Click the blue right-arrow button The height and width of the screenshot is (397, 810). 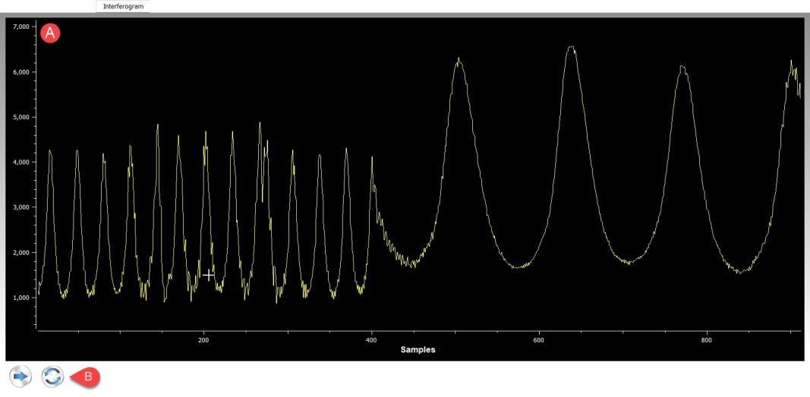tap(20, 377)
